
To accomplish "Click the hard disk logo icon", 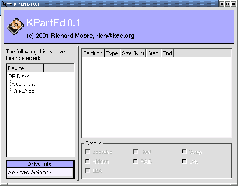I will [x=15, y=27].
